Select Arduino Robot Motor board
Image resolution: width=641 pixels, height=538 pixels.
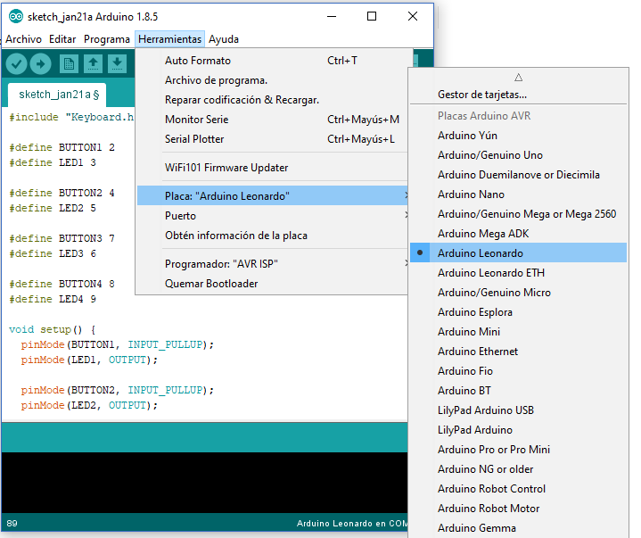tap(518, 509)
